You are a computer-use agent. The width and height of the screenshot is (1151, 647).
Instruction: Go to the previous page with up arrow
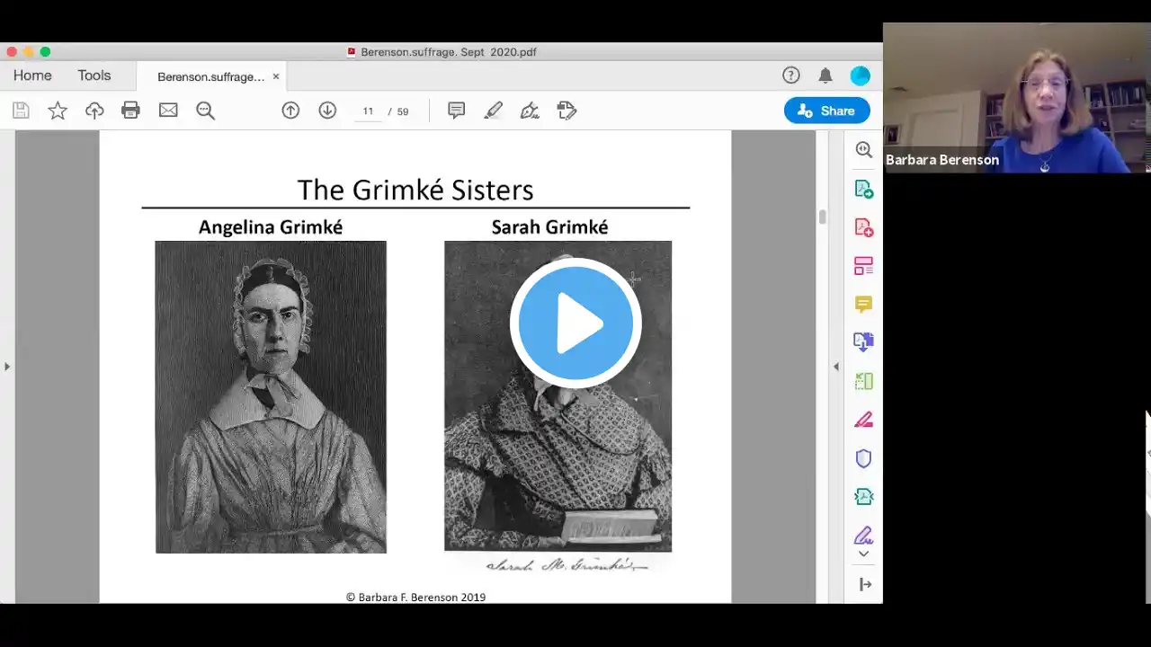tap(290, 111)
